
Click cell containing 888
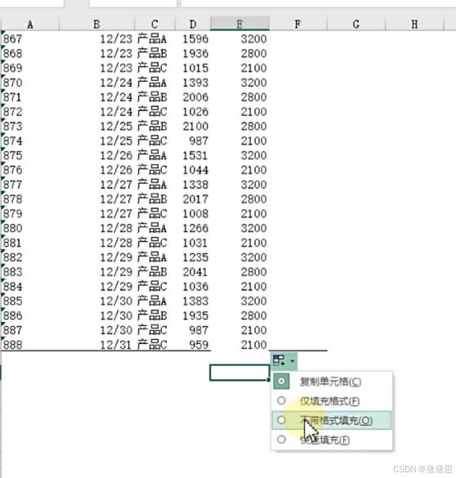[x=30, y=345]
